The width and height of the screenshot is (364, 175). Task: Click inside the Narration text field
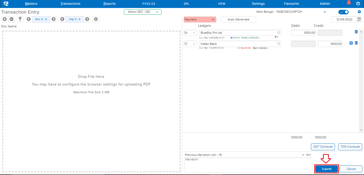248,165
